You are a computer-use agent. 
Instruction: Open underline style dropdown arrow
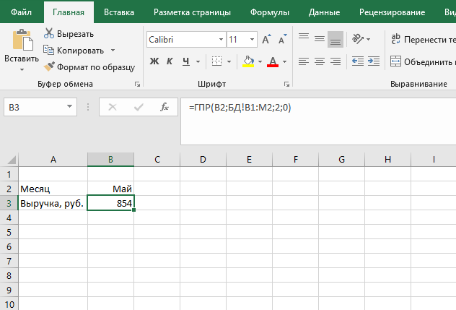(198, 61)
